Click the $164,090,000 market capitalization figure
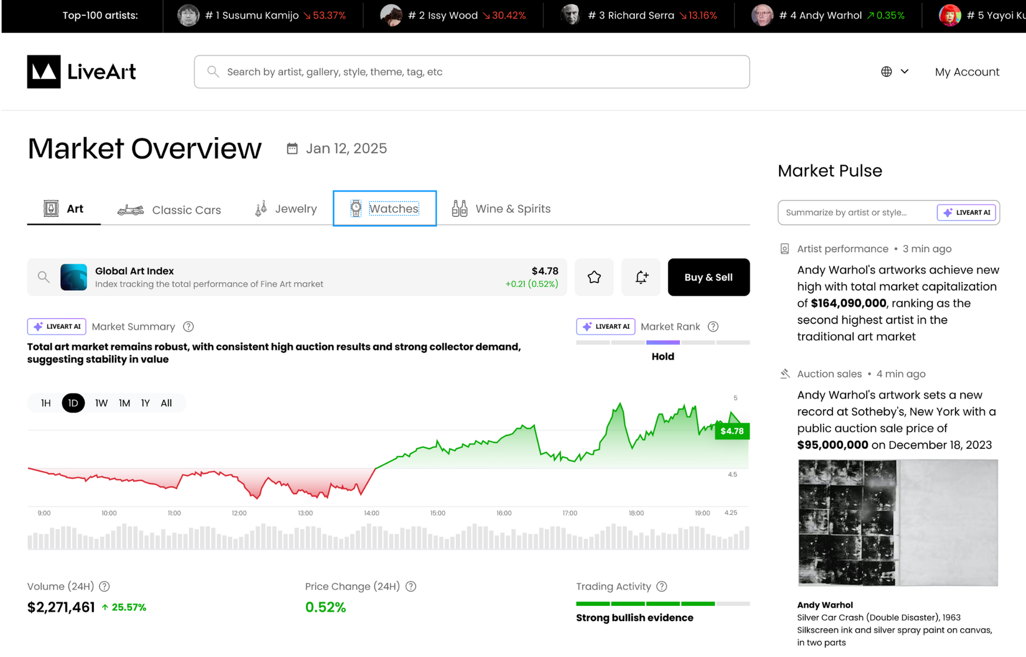This screenshot has width=1026, height=657. 848,303
